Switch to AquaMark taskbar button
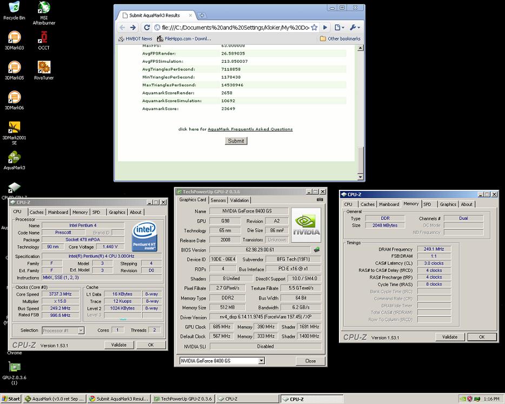This screenshot has width=505, height=404. point(55,399)
